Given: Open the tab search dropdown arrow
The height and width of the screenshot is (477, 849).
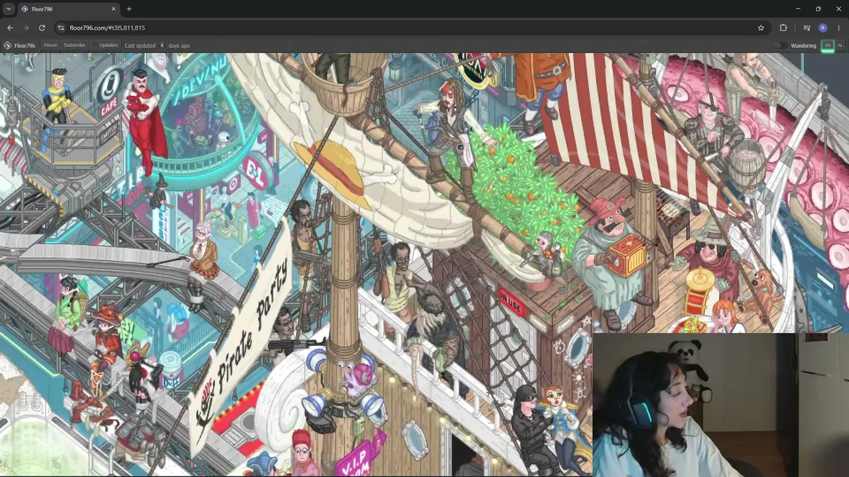Looking at the screenshot, I should click(x=9, y=9).
